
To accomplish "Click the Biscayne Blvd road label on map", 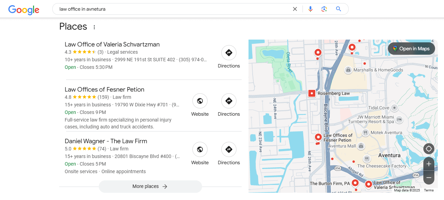I will (326, 118).
